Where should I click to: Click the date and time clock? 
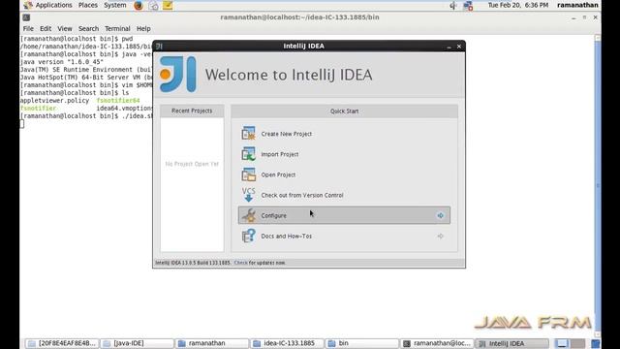click(x=518, y=5)
